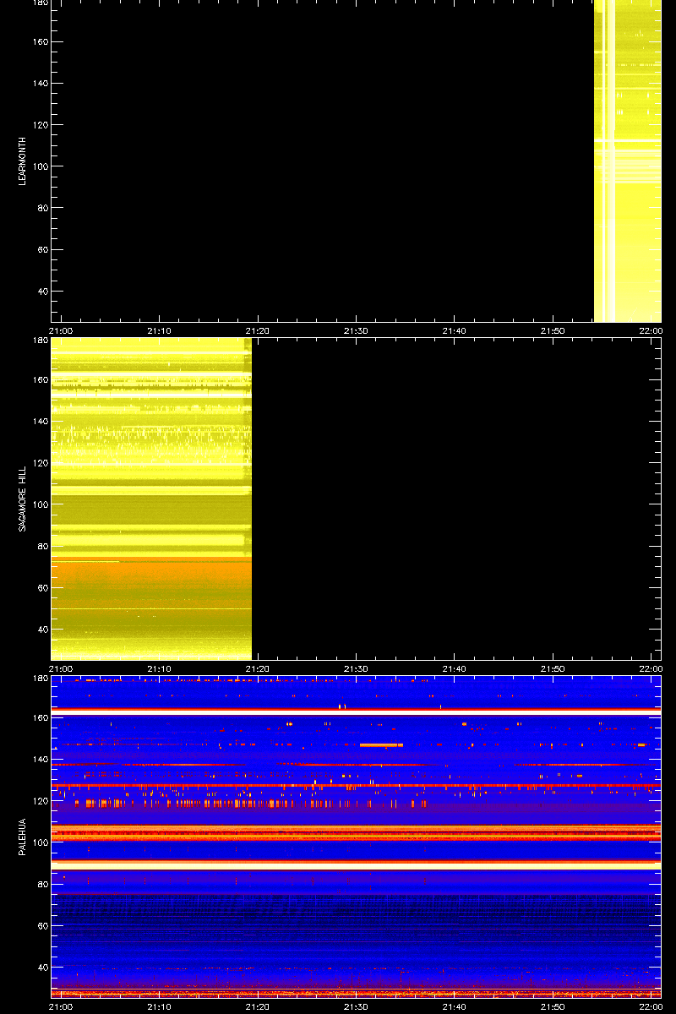Click the orange burst near 21:31 in Palehua

(x=381, y=744)
